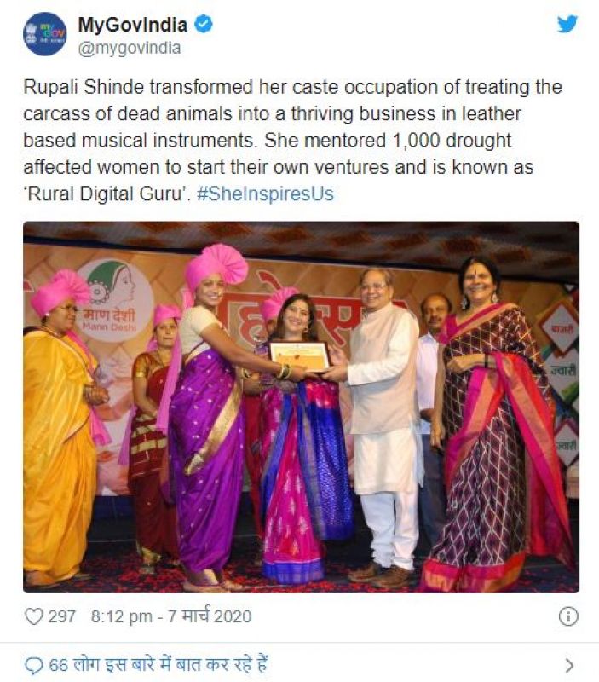Click the blue verified badge
This screenshot has width=599, height=682.
(204, 25)
